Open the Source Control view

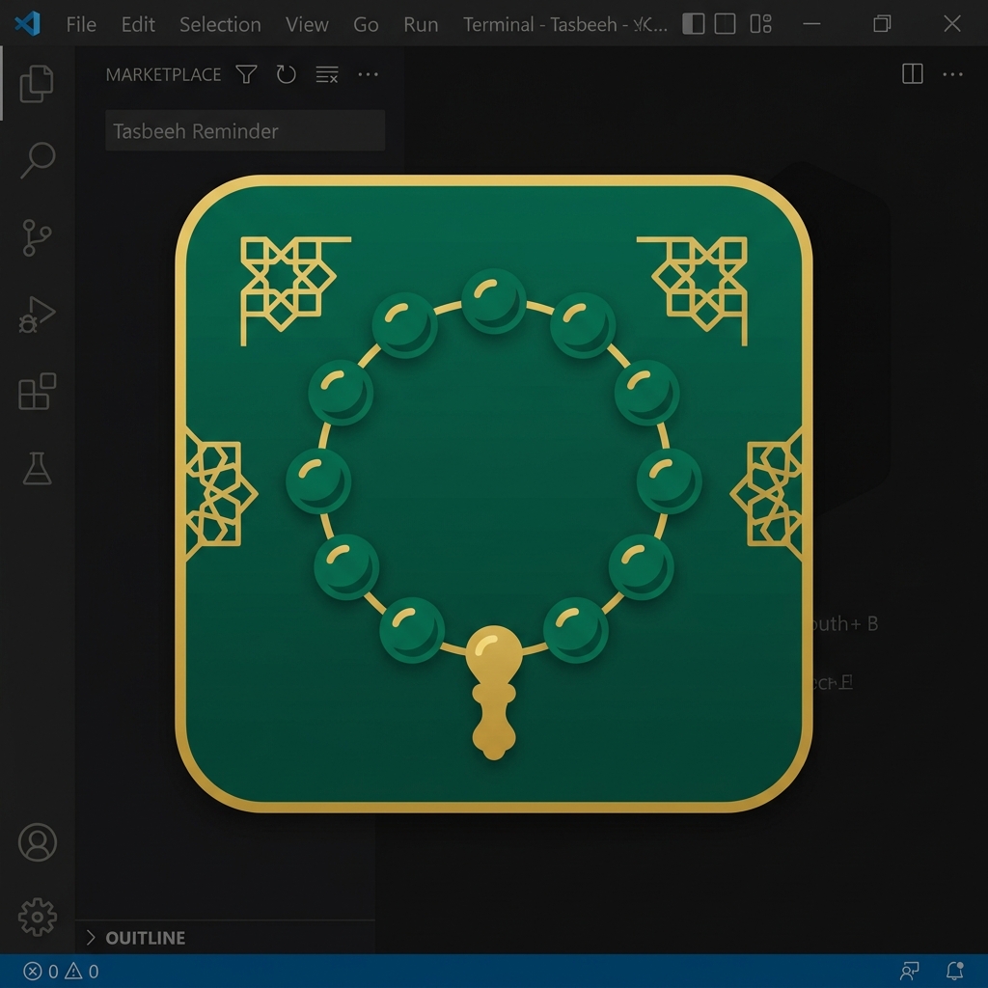tap(37, 236)
